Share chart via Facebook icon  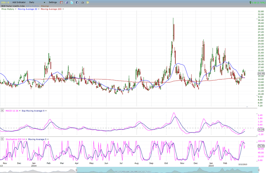(77, 2)
